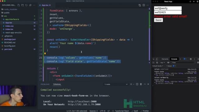Open the launch profile arrow beside plus
This screenshot has height=112, width=199.
click(133, 84)
